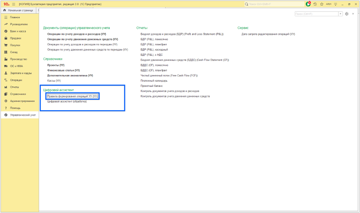Open Контроль документов учета доходов и расходов
Image resolution: width=360 pixels, height=213 pixels.
pos(170,91)
